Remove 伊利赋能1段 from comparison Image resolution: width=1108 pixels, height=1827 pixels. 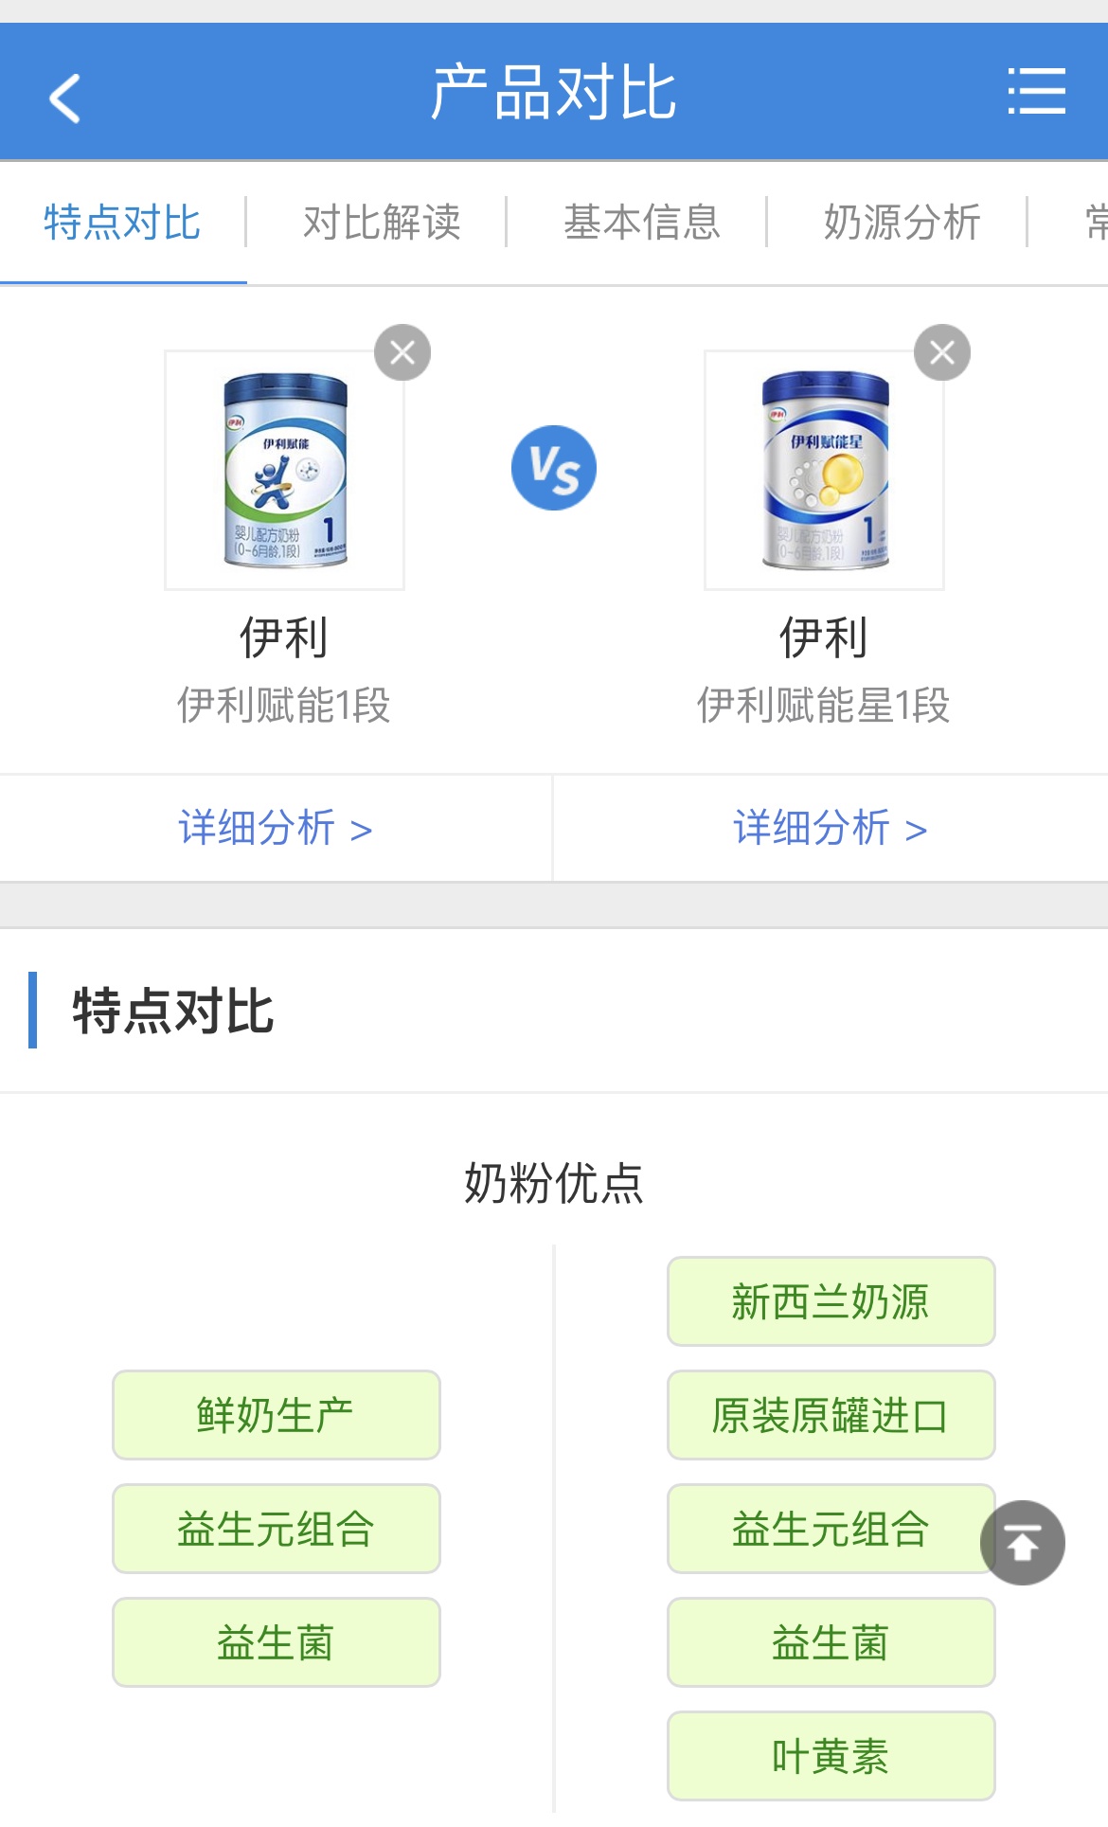pyautogui.click(x=402, y=353)
